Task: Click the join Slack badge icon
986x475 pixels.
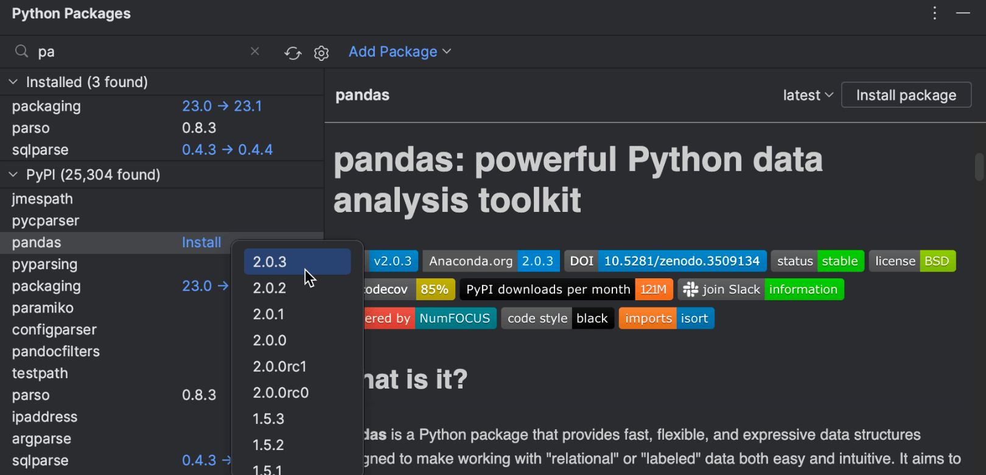Action: (691, 289)
